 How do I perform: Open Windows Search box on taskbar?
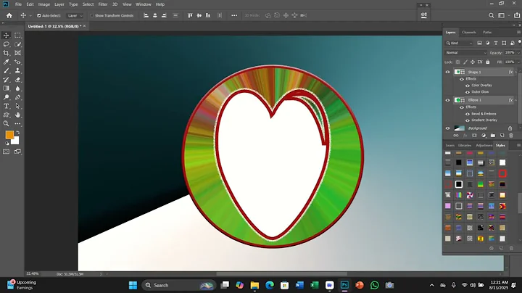click(179, 285)
